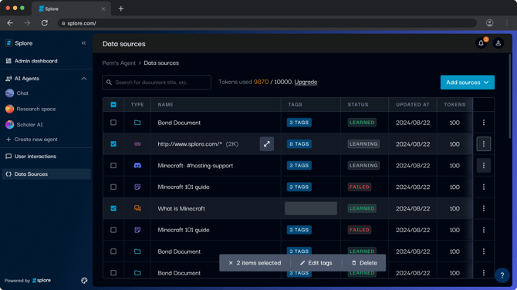This screenshot has height=290, width=517.
Task: Click the theme palette icon in sidebar footer
Action: point(84,281)
